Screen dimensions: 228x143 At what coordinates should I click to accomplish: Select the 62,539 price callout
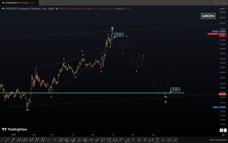(x=119, y=35)
